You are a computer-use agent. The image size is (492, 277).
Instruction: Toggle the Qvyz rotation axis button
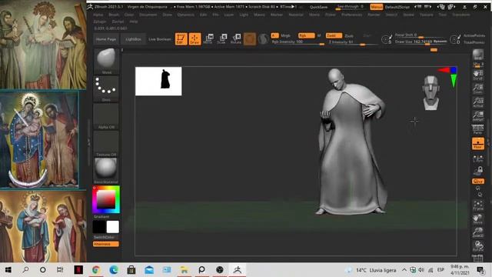478,182
